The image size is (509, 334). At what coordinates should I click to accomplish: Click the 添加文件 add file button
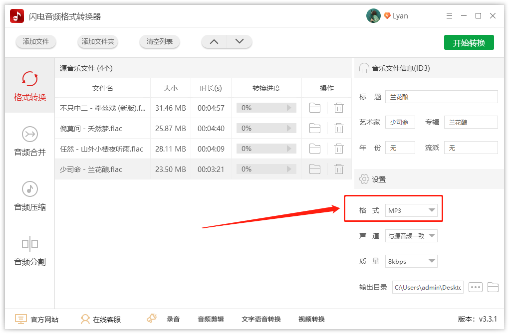[x=36, y=42]
